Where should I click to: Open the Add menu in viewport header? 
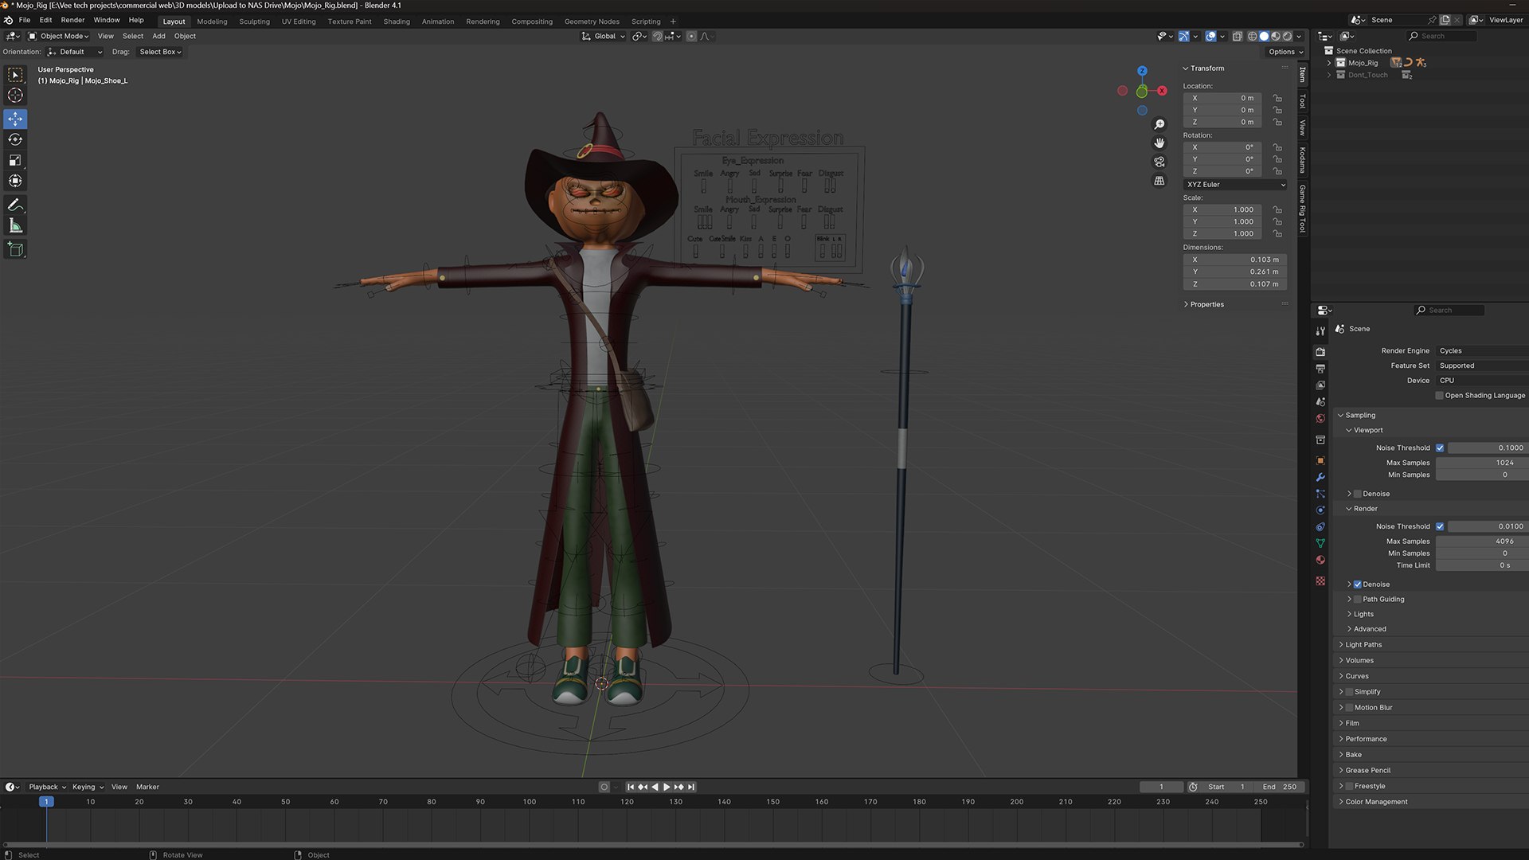[158, 36]
